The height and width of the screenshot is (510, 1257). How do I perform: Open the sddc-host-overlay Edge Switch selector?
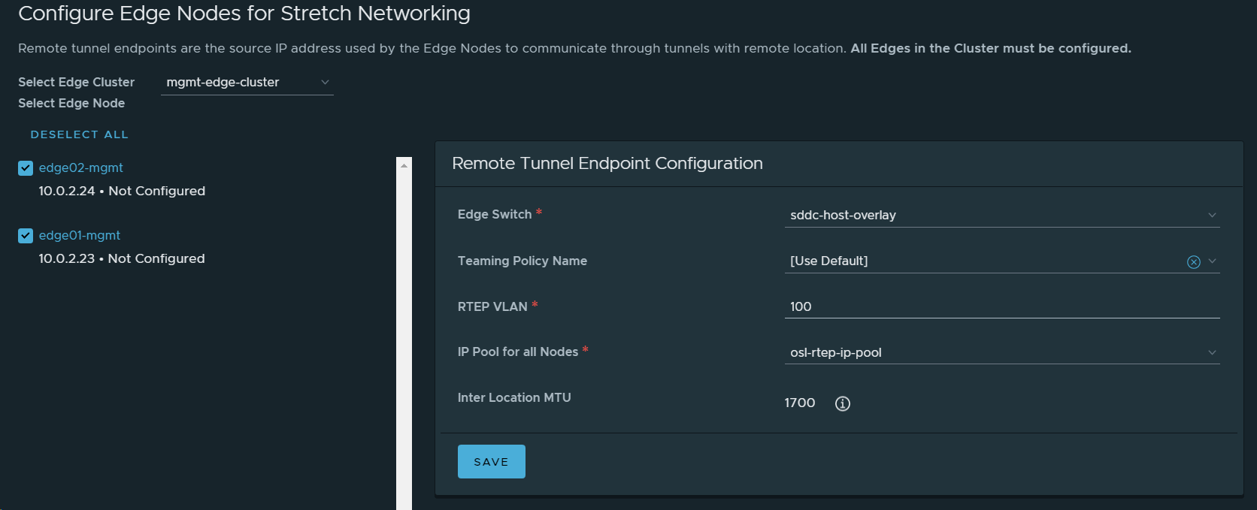[992, 216]
